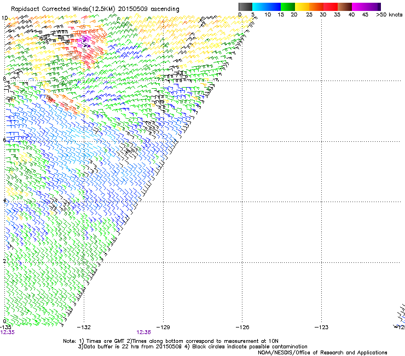Click the longitude label '-132'
This screenshot has width=405, height=356.
click(84, 328)
